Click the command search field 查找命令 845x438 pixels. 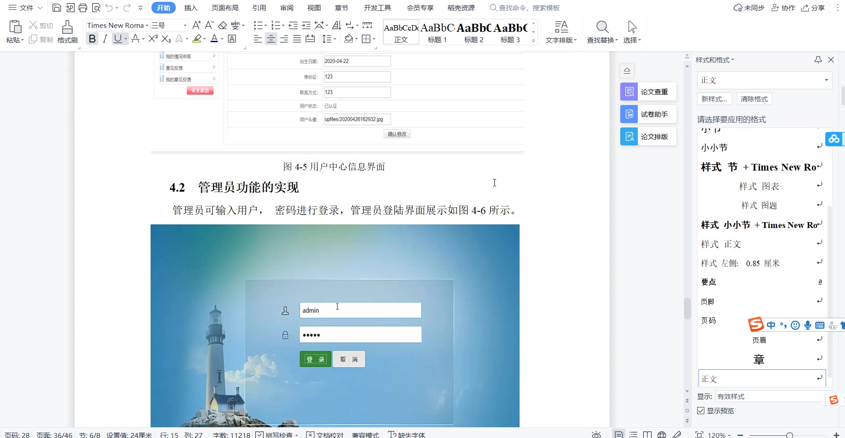pos(525,8)
